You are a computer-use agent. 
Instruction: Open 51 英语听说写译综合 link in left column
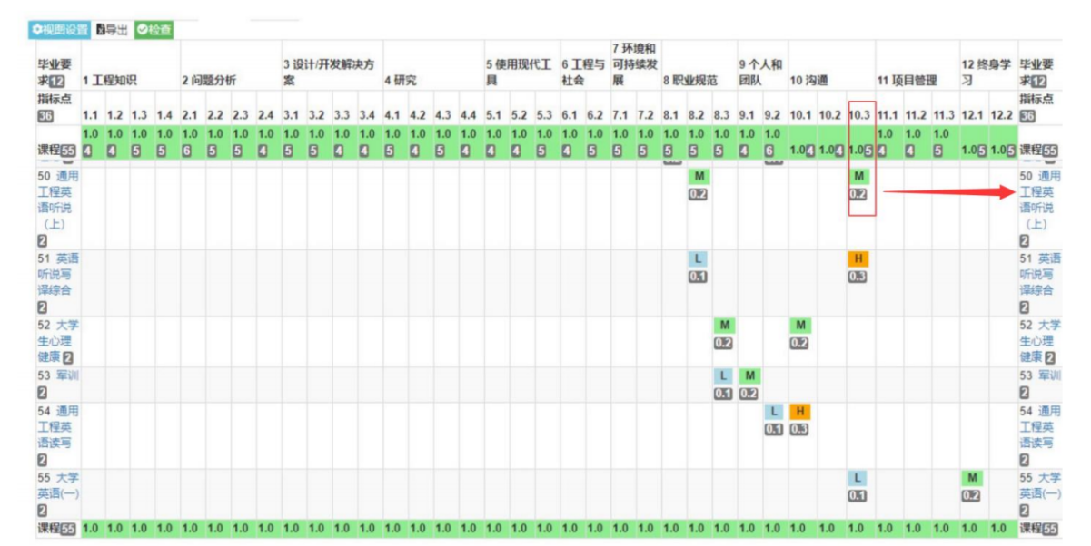pos(59,274)
